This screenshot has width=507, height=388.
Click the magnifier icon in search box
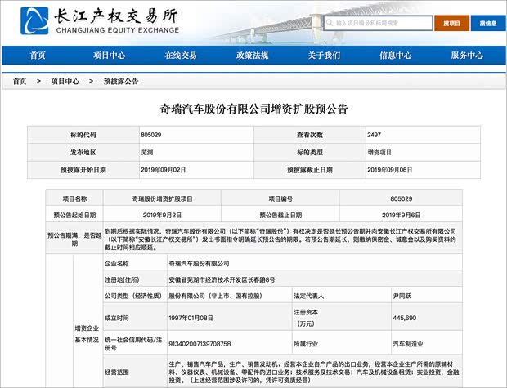point(329,24)
